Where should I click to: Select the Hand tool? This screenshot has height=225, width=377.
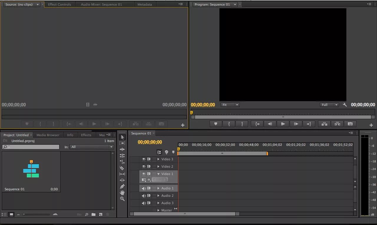(122, 193)
